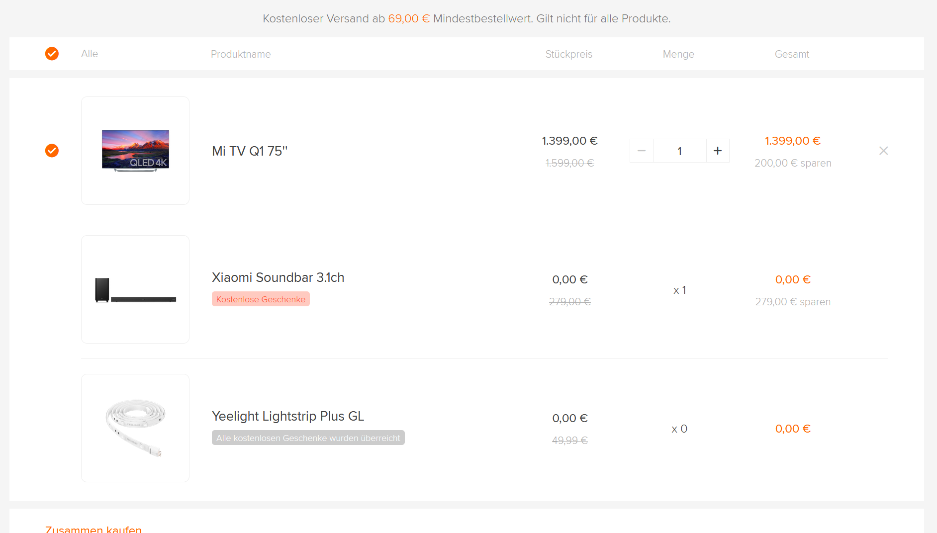Viewport: 937px width, 533px height.
Task: Click the Mi TV Q1 75" product name
Action: pyautogui.click(x=250, y=151)
